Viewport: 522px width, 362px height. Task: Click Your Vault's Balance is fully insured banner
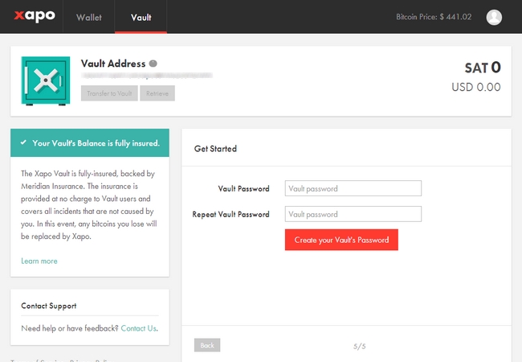[90, 142]
